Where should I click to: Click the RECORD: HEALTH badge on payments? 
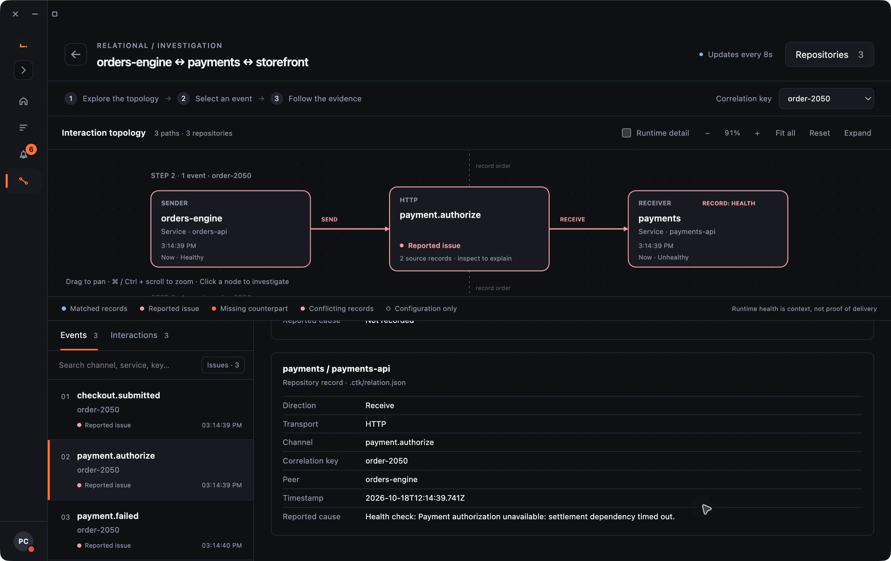pyautogui.click(x=729, y=203)
